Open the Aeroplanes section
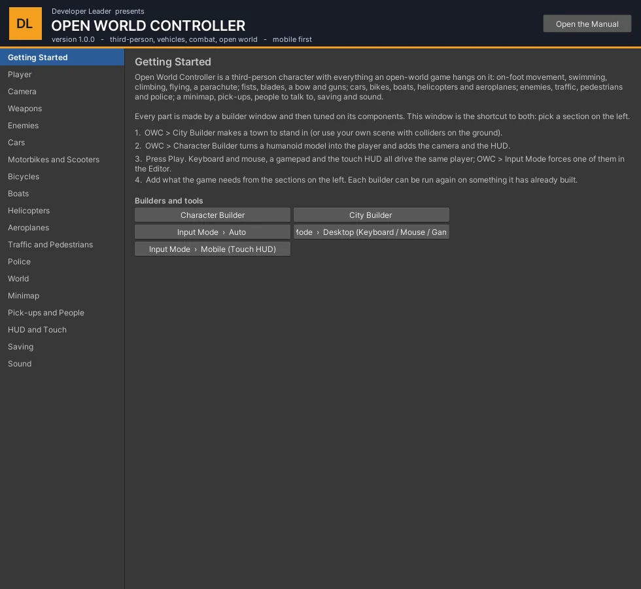The width and height of the screenshot is (641, 589). pyautogui.click(x=62, y=228)
